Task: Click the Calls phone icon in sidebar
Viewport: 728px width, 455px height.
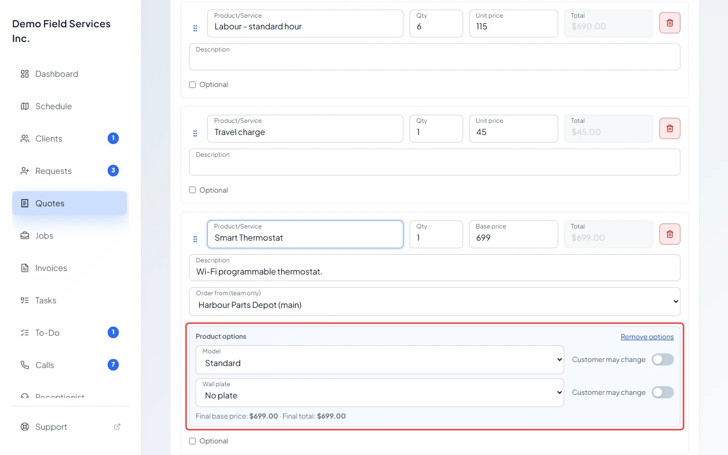Action: click(25, 365)
